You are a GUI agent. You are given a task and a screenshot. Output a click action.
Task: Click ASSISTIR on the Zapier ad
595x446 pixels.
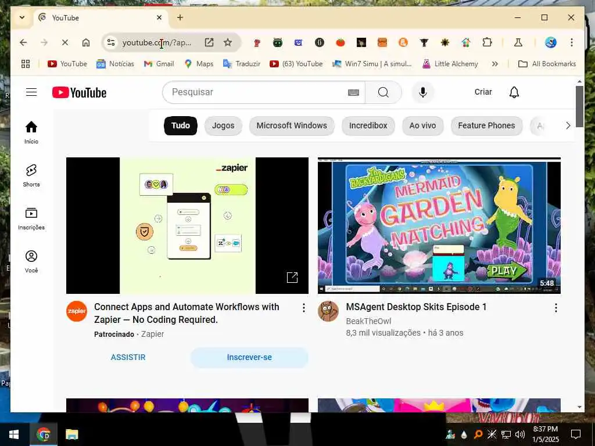click(128, 357)
